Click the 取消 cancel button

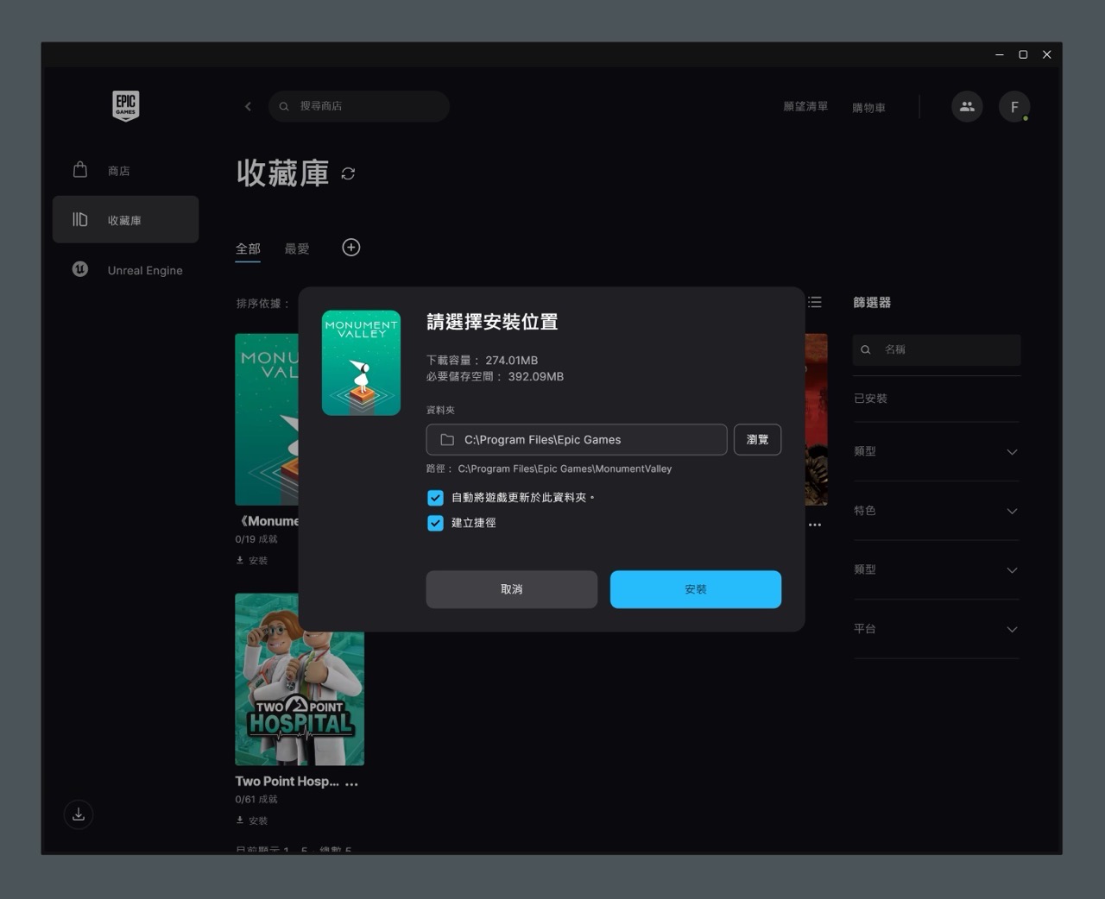click(x=512, y=589)
